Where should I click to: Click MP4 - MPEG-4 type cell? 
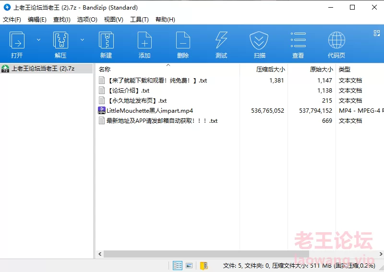tap(361, 111)
